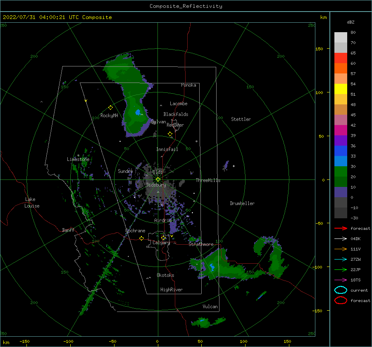
Task: Click the Ponoka city label
Action: (x=188, y=85)
